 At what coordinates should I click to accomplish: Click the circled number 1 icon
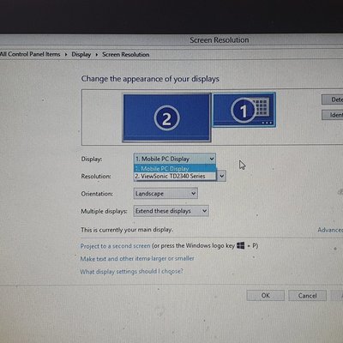(243, 111)
